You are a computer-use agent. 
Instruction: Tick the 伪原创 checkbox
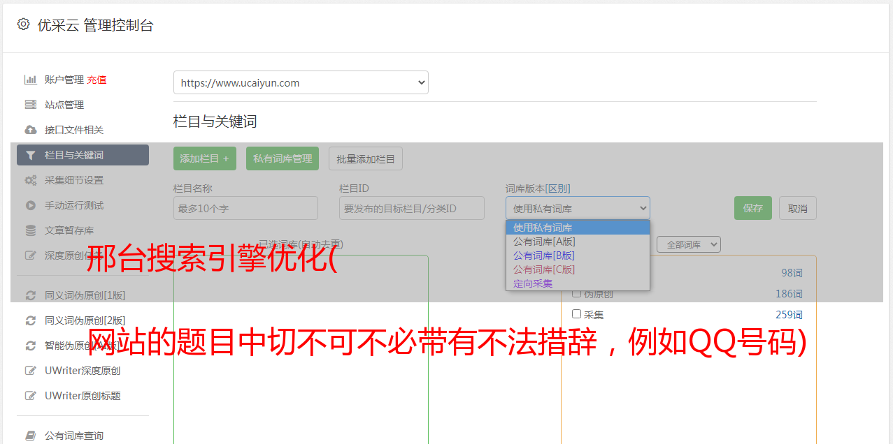point(577,294)
